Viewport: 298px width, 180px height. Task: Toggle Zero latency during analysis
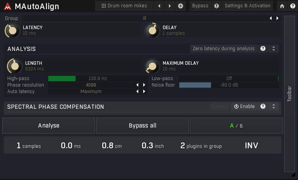point(223,49)
